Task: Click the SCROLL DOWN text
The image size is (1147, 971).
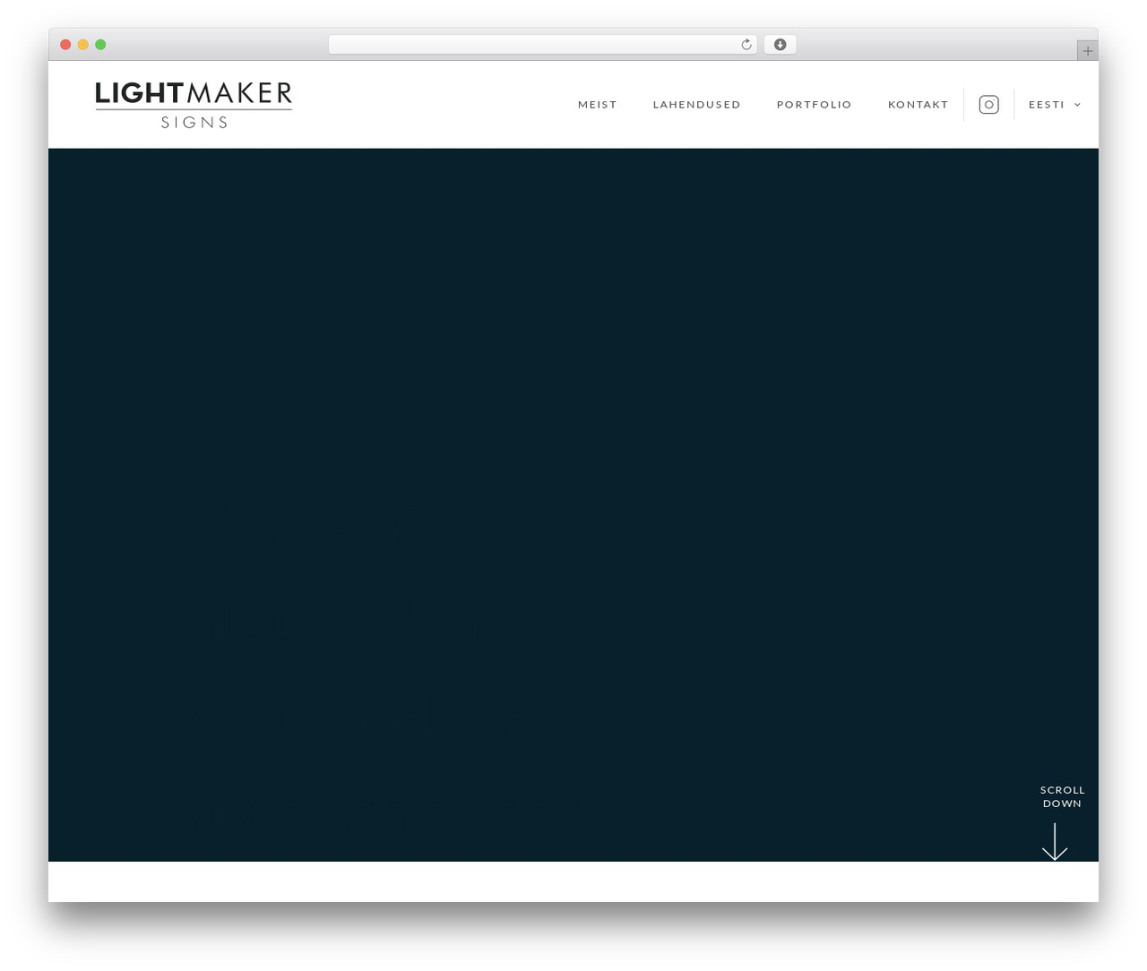Action: coord(1062,796)
